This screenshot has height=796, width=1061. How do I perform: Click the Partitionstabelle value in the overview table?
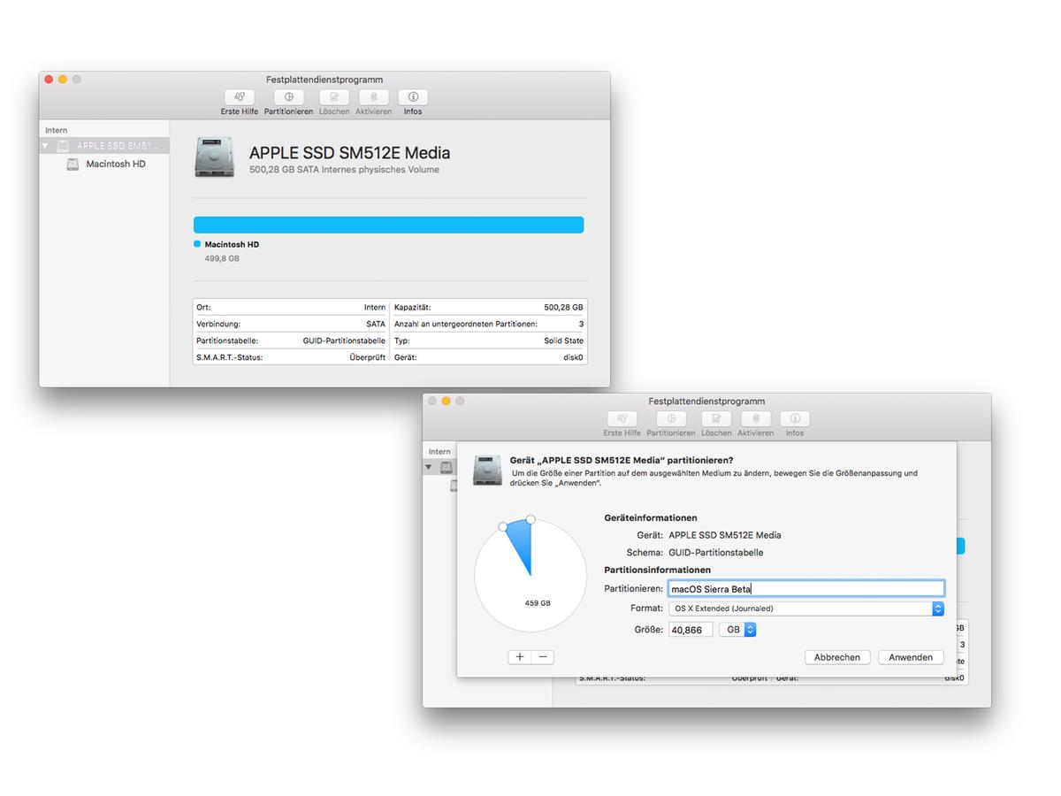(x=344, y=341)
